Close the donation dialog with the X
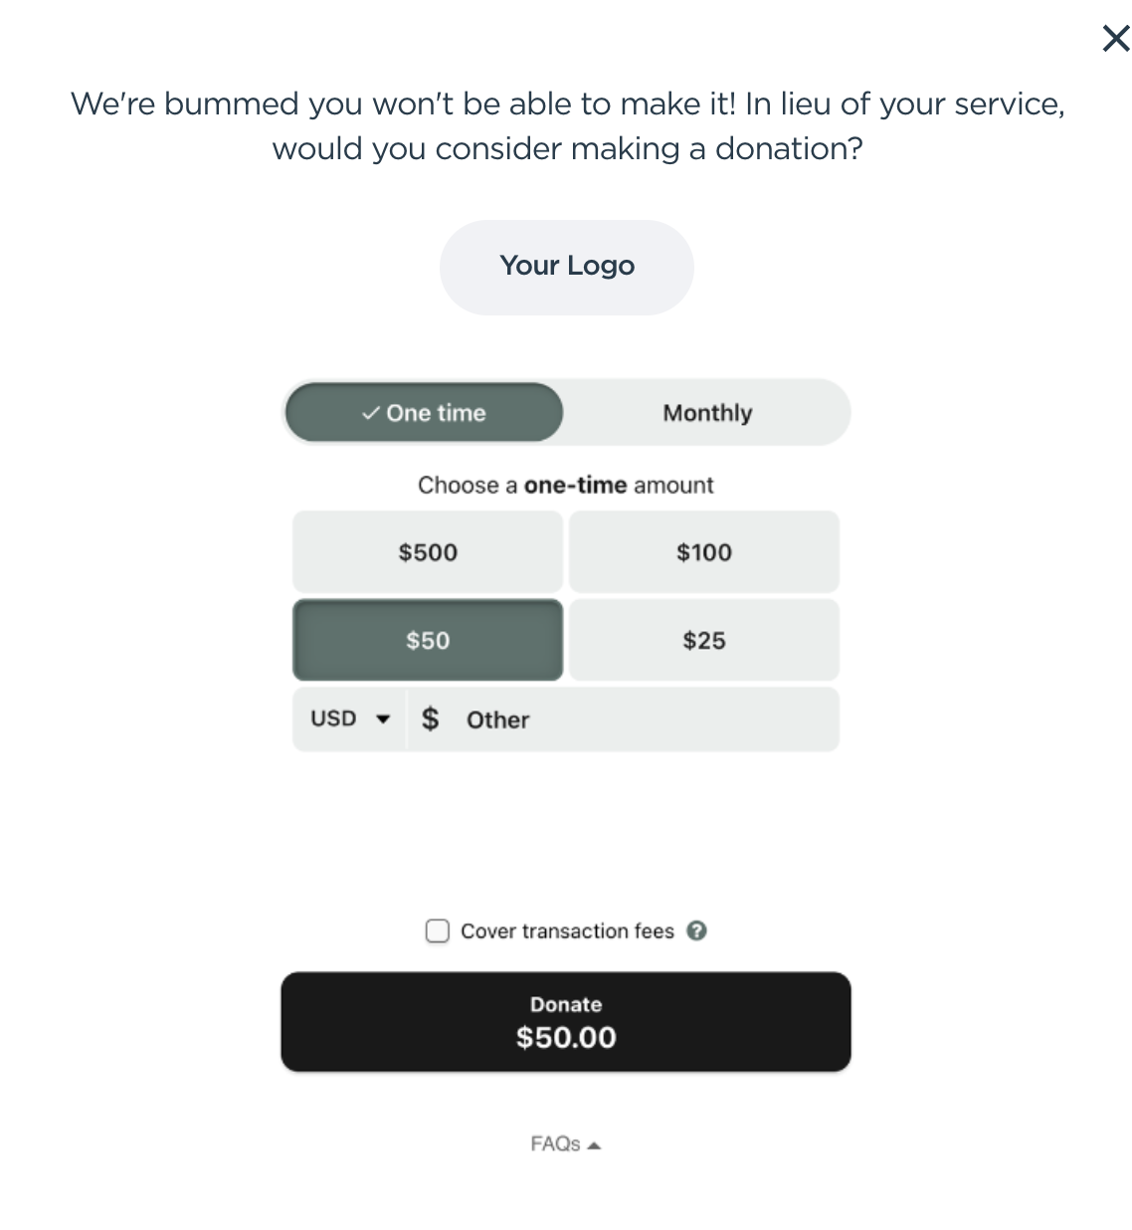The height and width of the screenshot is (1230, 1132). (x=1116, y=39)
